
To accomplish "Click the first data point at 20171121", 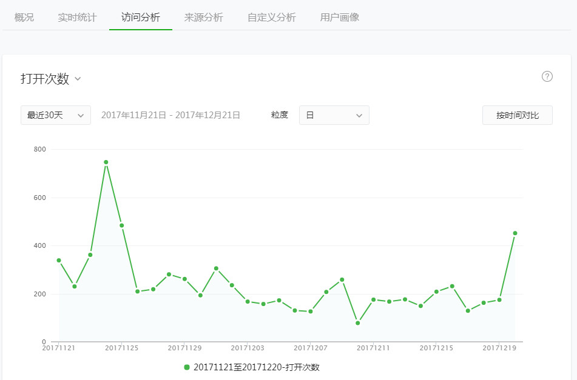I will click(59, 260).
